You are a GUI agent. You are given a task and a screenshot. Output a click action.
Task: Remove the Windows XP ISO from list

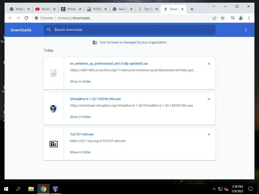pos(209,64)
